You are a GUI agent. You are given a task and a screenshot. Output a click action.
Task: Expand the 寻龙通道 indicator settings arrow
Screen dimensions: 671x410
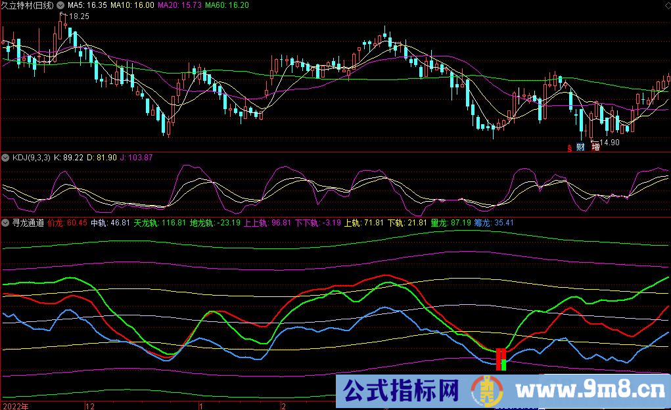pyautogui.click(x=5, y=223)
